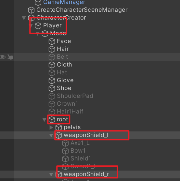Collapse the root object arrow
The height and width of the screenshot is (181, 180).
pos(44,120)
